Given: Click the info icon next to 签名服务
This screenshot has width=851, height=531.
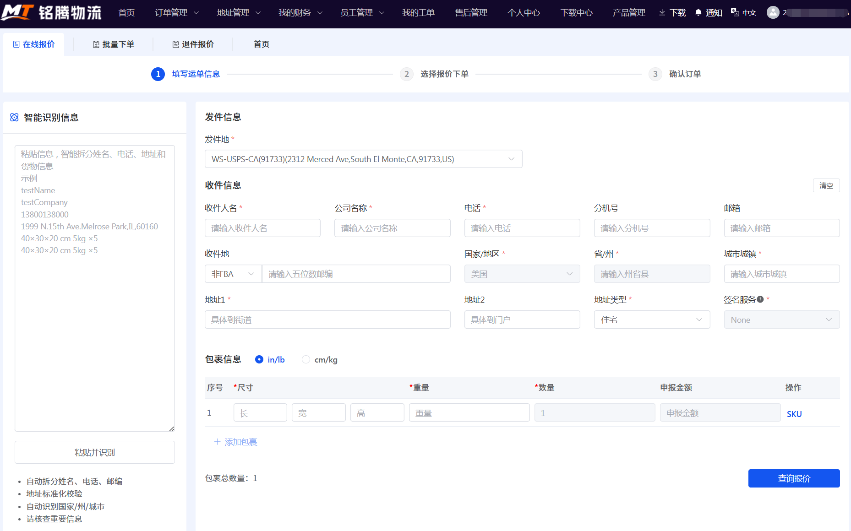Looking at the screenshot, I should tap(760, 299).
